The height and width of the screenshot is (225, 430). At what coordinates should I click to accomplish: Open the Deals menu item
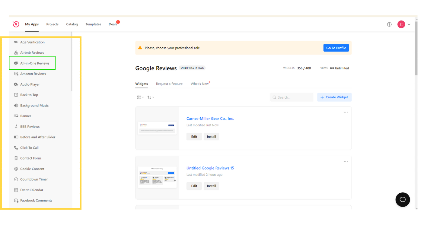(x=113, y=24)
